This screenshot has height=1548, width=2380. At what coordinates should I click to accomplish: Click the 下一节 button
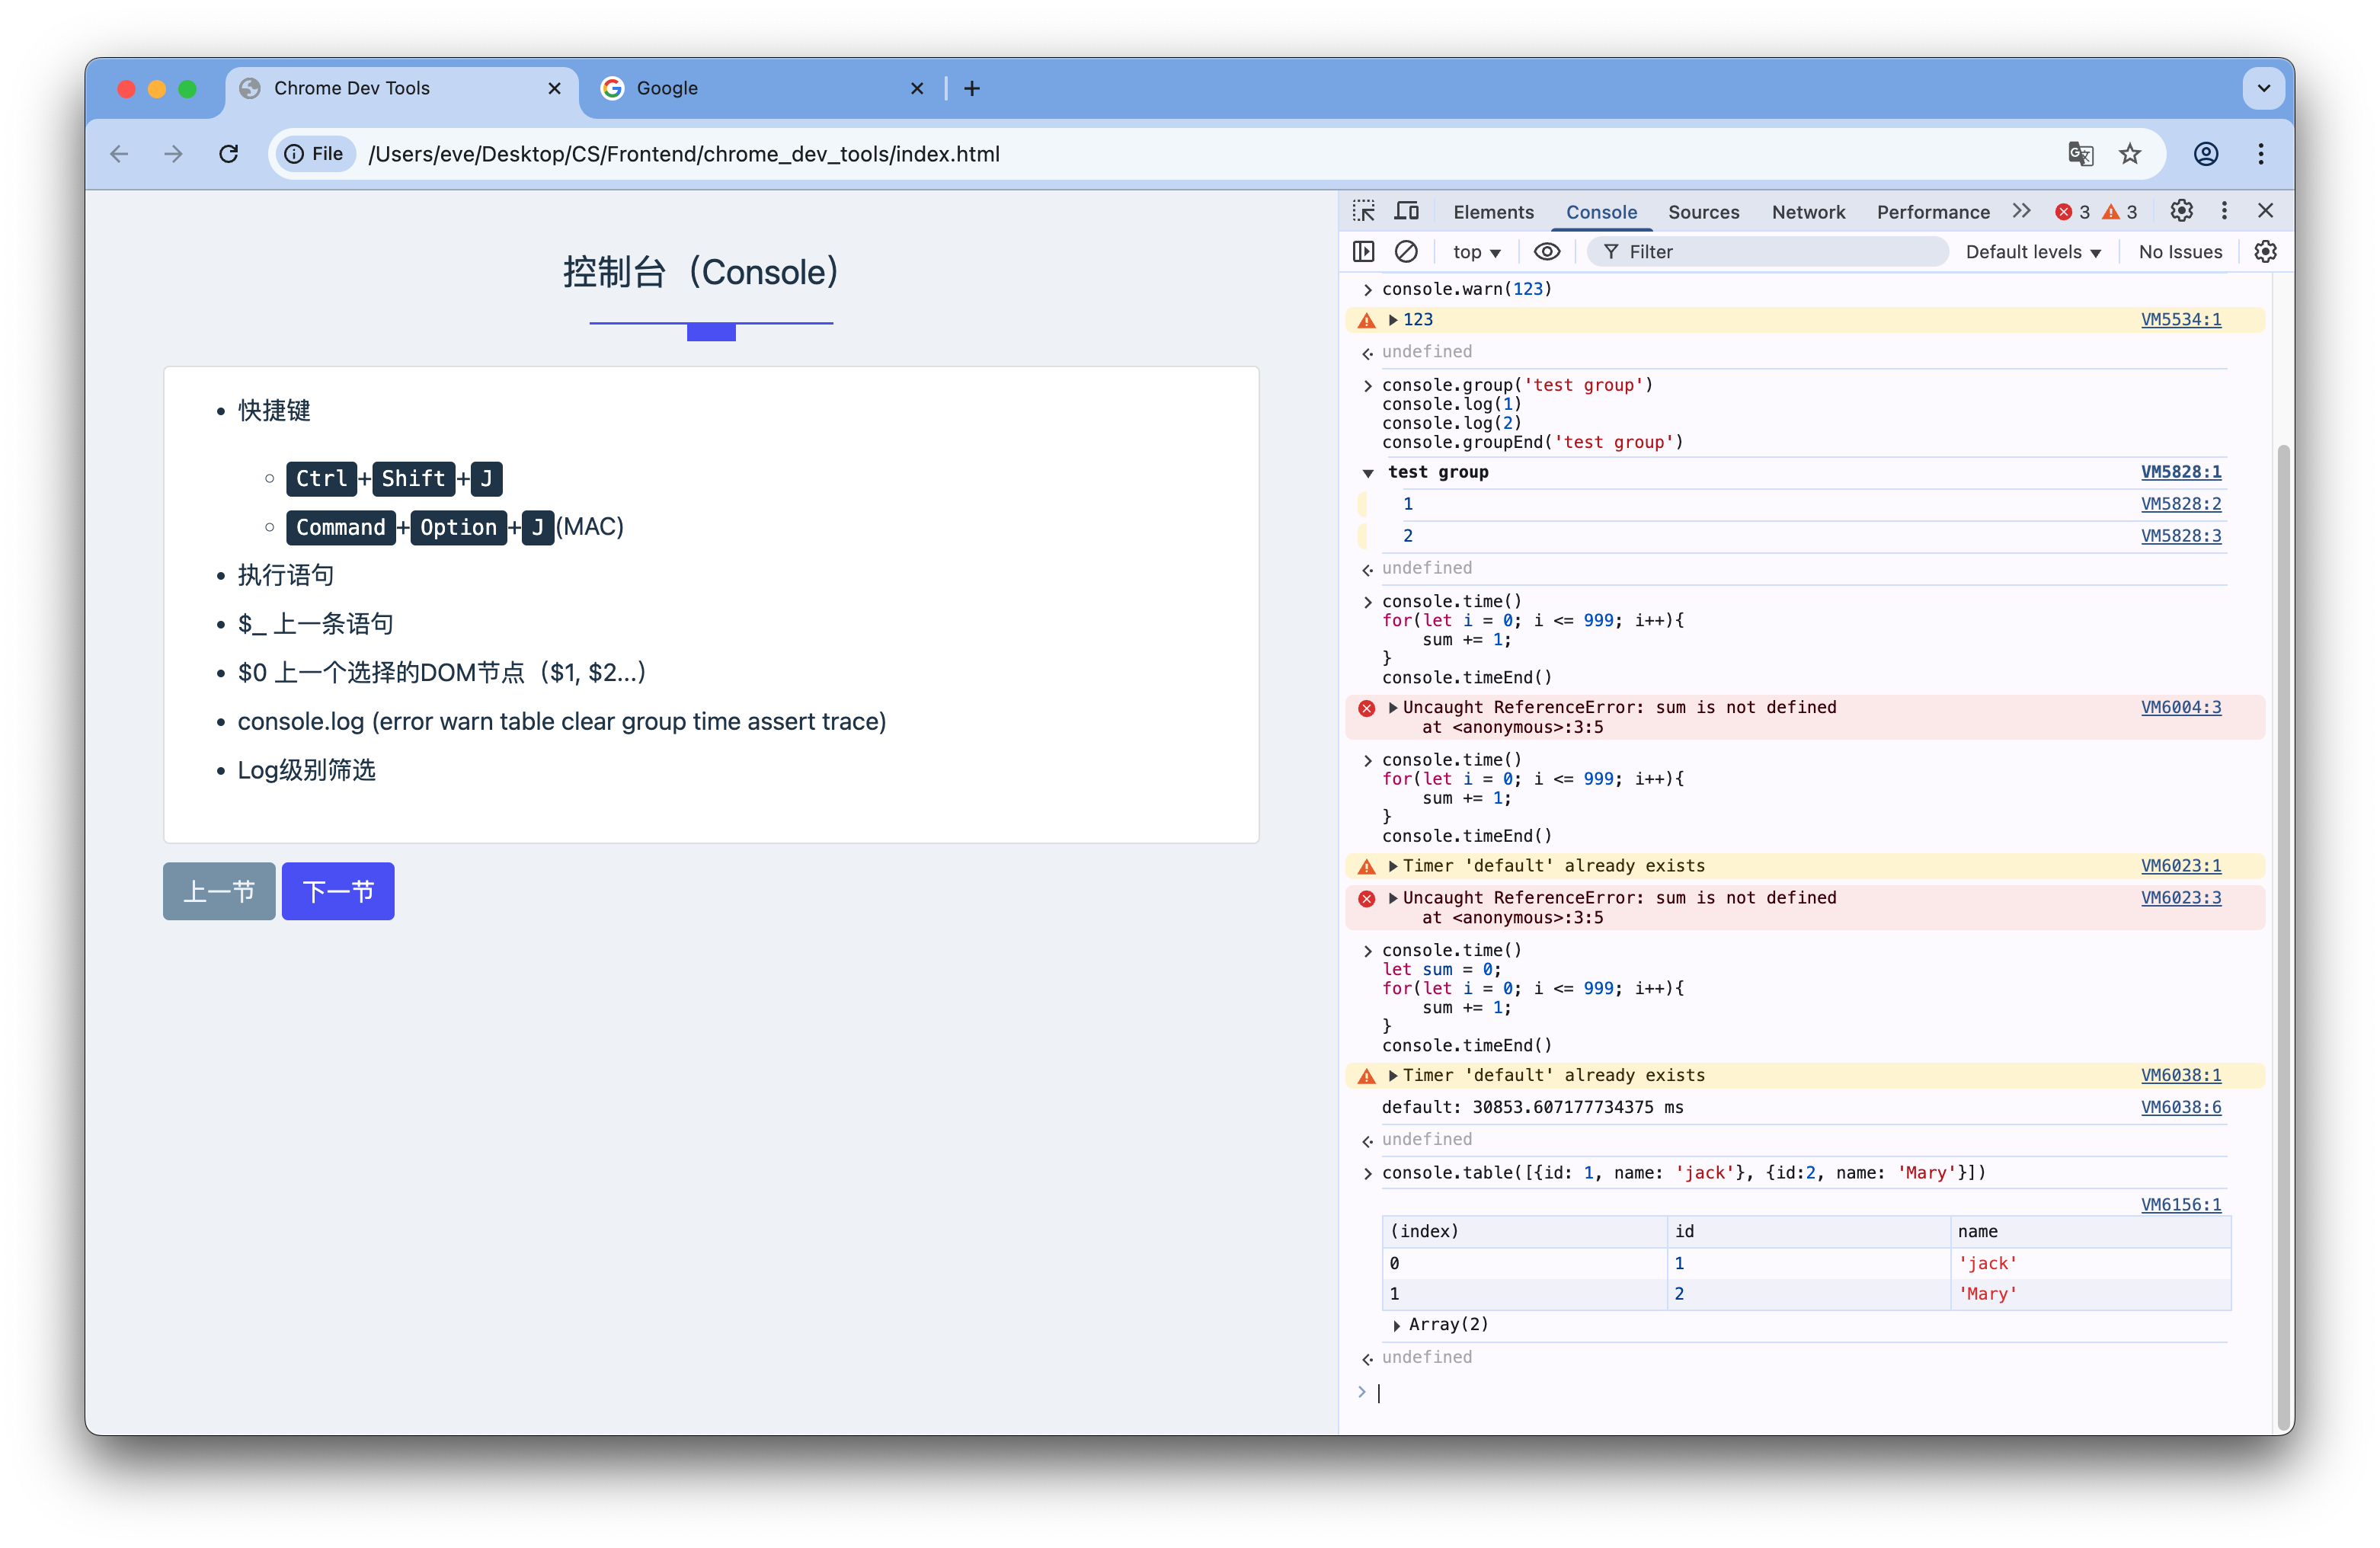coord(337,891)
